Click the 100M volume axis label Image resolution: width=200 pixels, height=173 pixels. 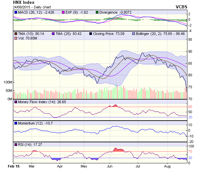[x=8, y=82]
